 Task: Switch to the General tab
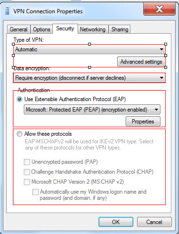point(19,29)
